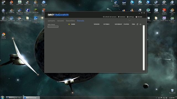
Task: Open World of Warcraft desktop shortcut
Action: pos(36,3)
